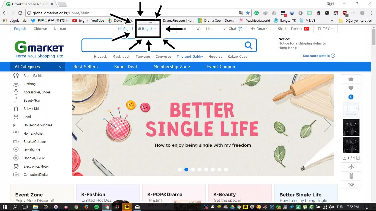This screenshot has width=376, height=211.
Task: Click the utensils icon beside Home/Kitchen
Action: coord(16,133)
